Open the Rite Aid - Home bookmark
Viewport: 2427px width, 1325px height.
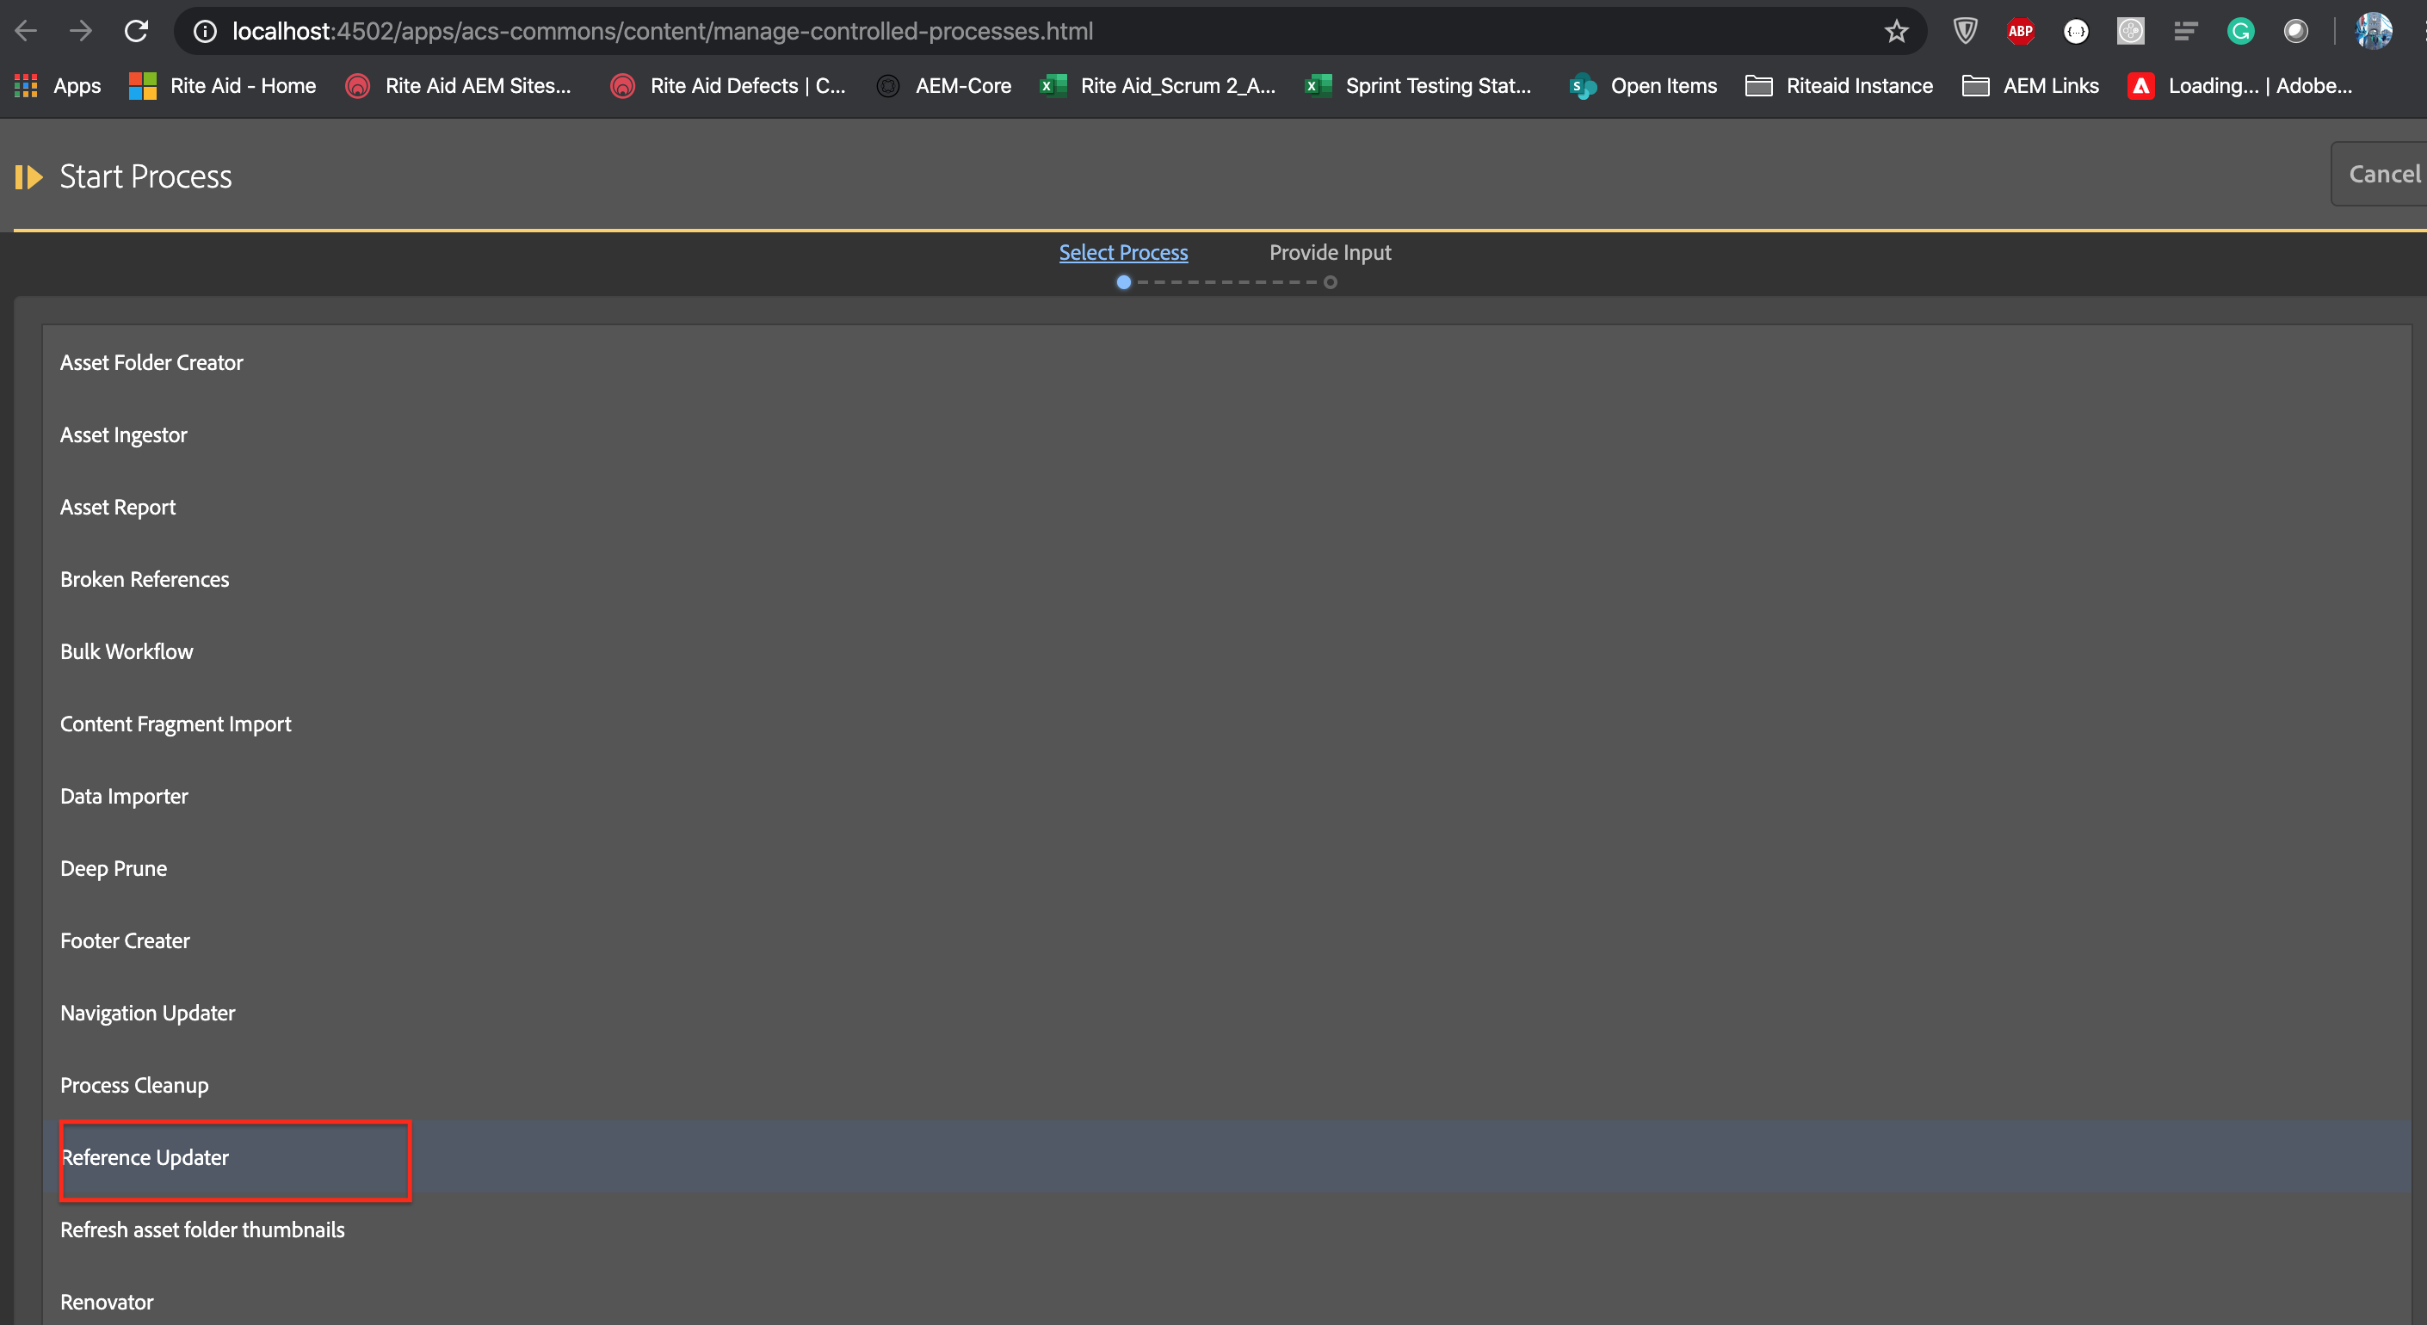222,86
